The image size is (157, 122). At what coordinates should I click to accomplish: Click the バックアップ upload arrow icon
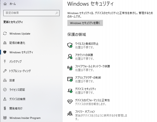(x=5, y=62)
